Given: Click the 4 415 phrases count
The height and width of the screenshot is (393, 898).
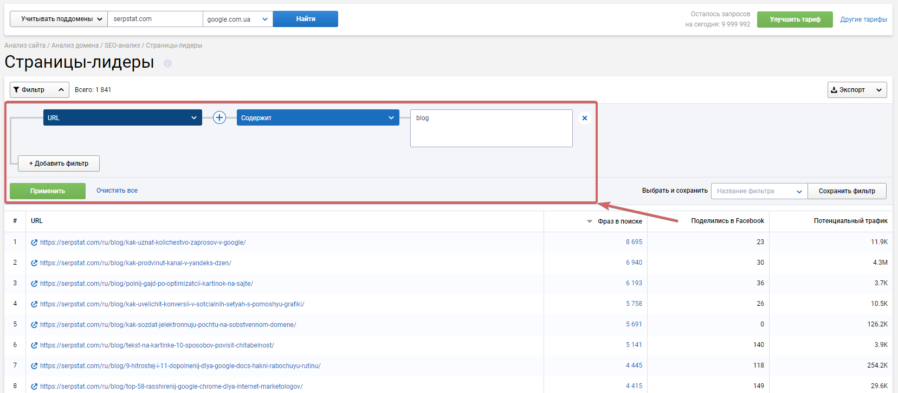Looking at the screenshot, I should pyautogui.click(x=634, y=386).
